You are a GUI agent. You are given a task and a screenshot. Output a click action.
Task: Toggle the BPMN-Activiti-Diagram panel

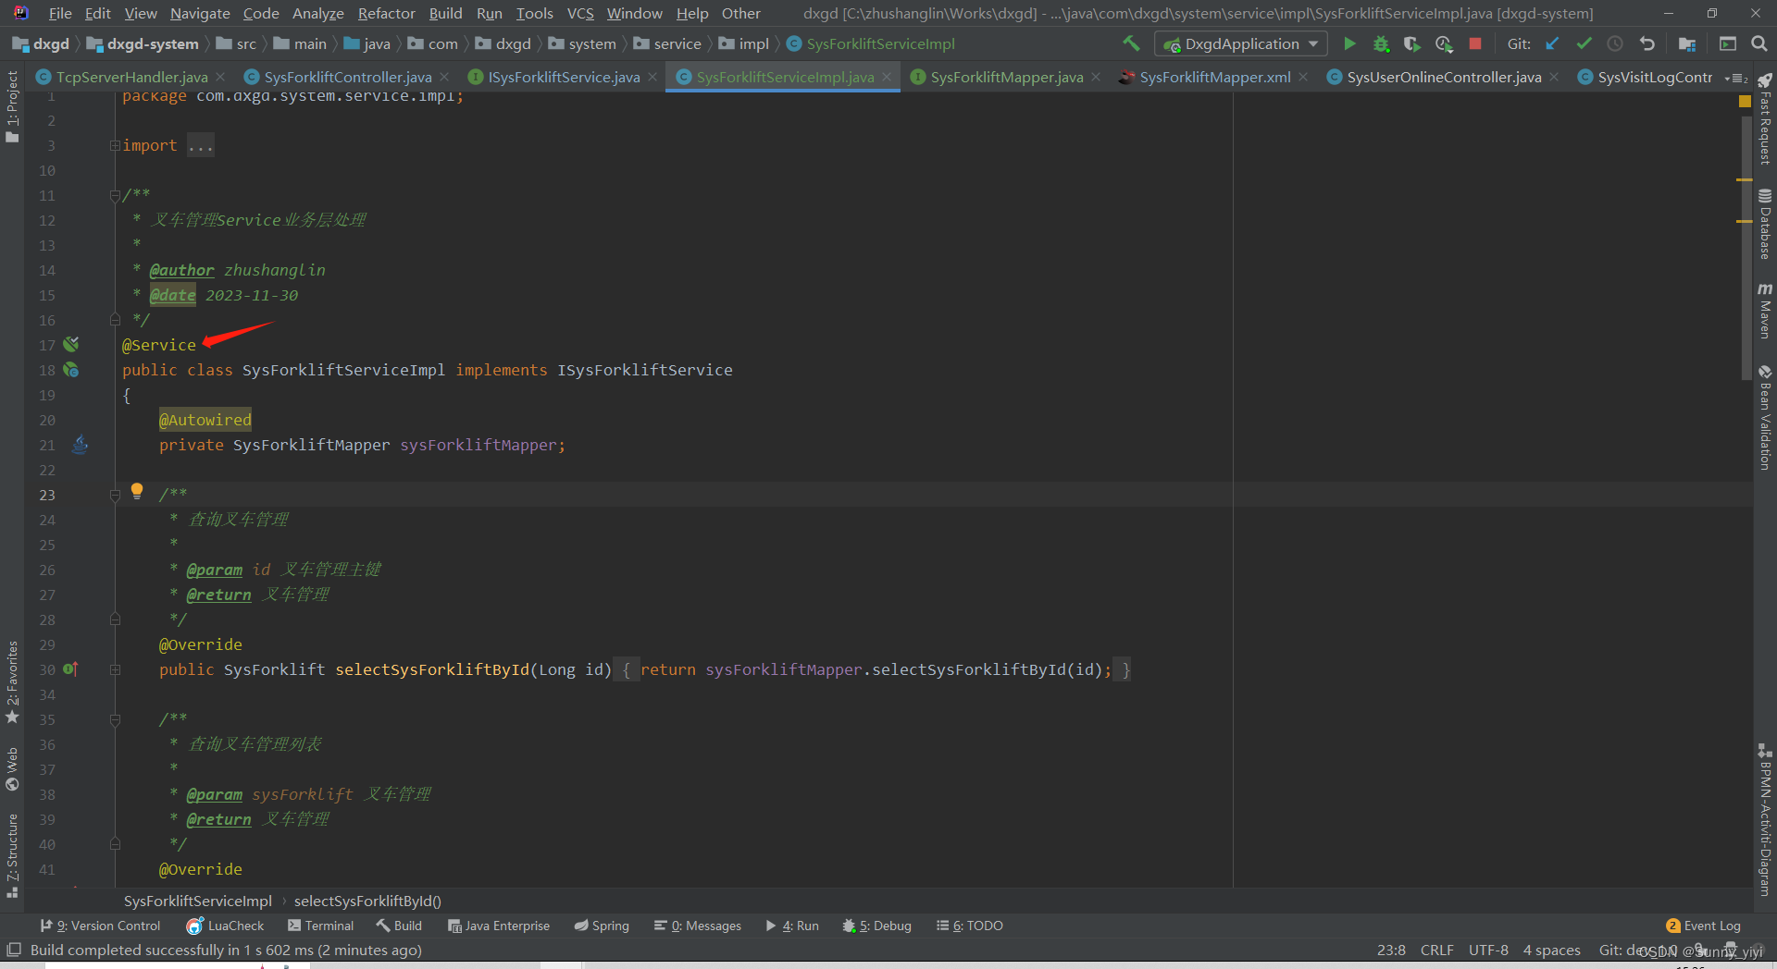1765,819
